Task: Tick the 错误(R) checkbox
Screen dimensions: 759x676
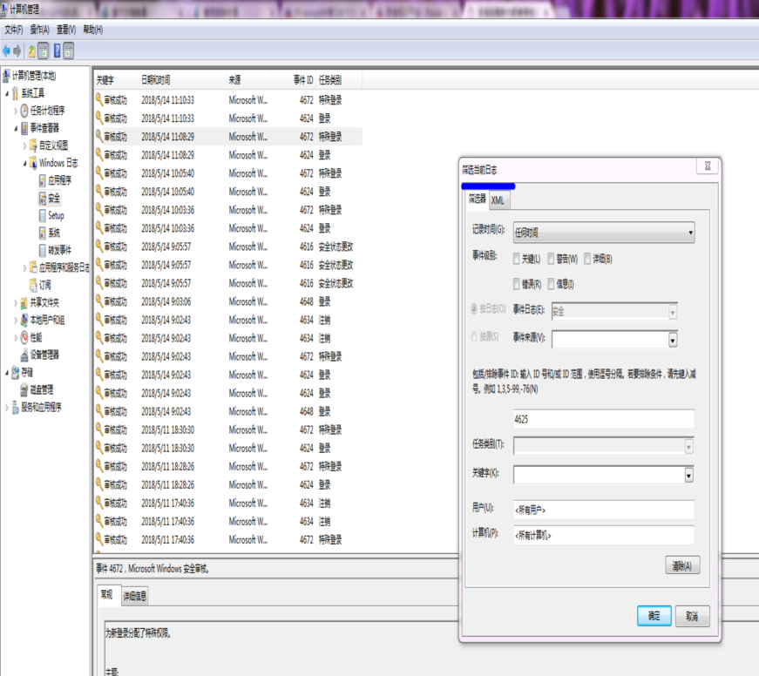Action: point(517,284)
